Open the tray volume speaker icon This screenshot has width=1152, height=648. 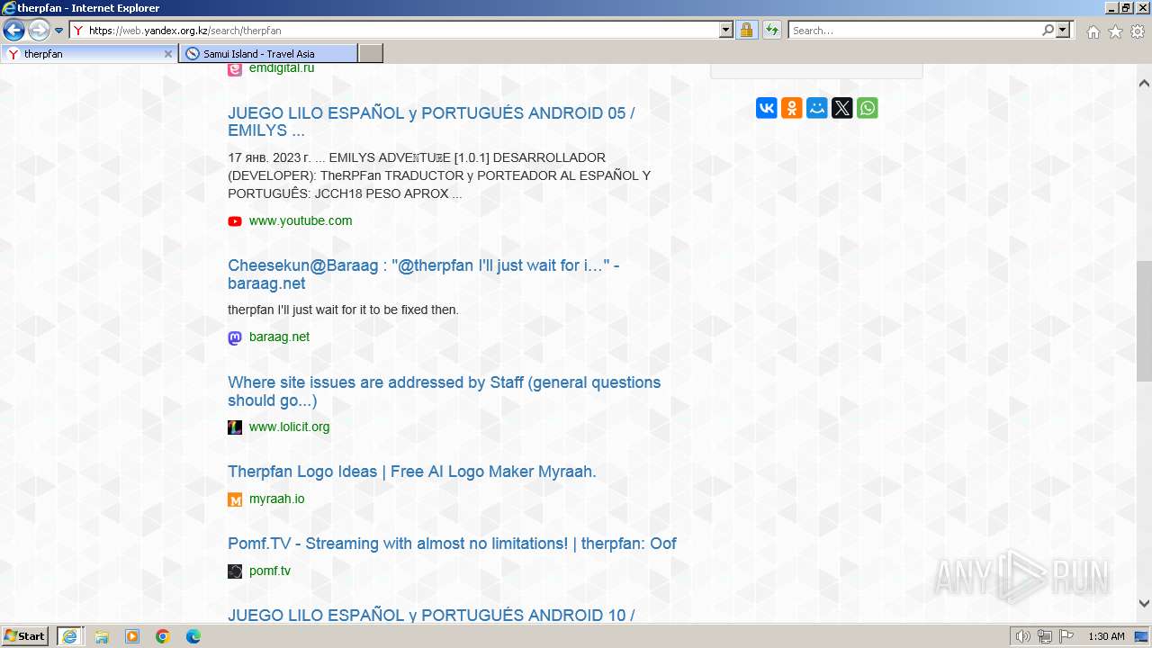click(1023, 636)
